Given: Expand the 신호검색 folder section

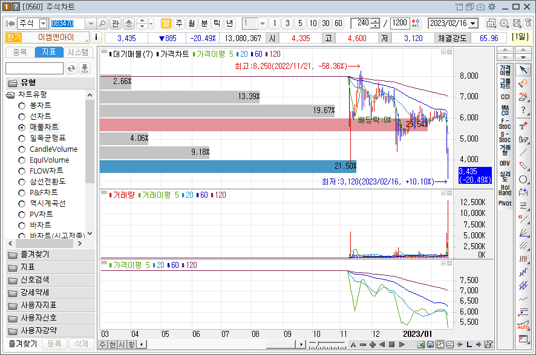Looking at the screenshot, I should pyautogui.click(x=50, y=280).
